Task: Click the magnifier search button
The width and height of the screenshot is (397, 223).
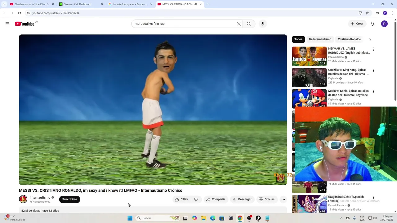Action: (249, 24)
